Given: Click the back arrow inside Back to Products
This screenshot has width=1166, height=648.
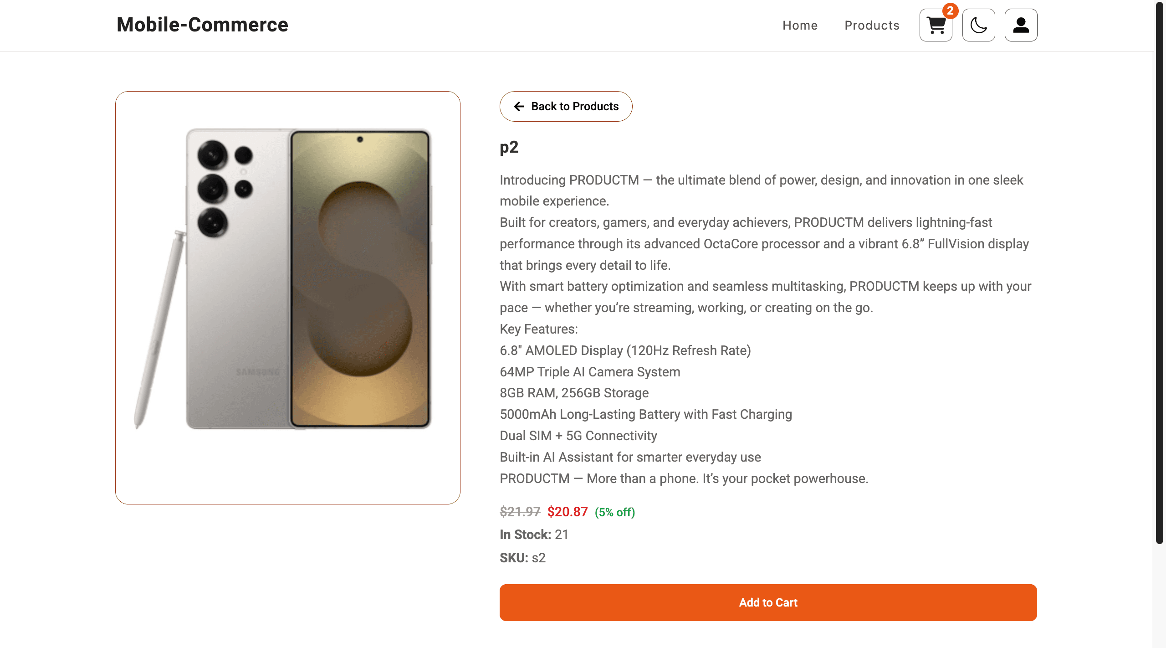Looking at the screenshot, I should click(x=519, y=106).
